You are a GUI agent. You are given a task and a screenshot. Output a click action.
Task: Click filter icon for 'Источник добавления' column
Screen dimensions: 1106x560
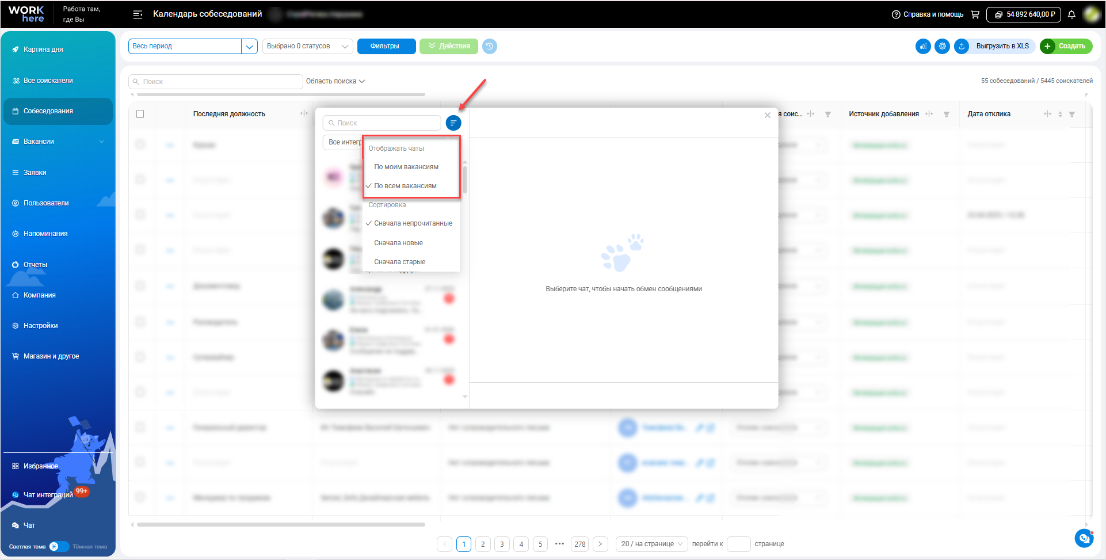click(x=946, y=115)
